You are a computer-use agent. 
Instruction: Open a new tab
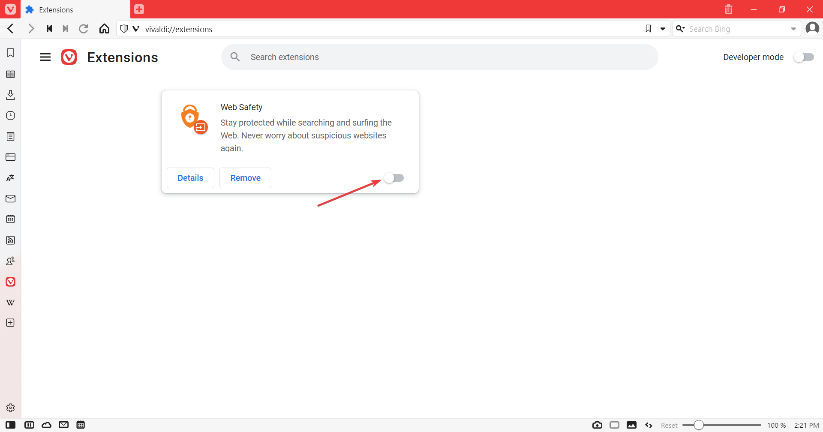pos(139,9)
